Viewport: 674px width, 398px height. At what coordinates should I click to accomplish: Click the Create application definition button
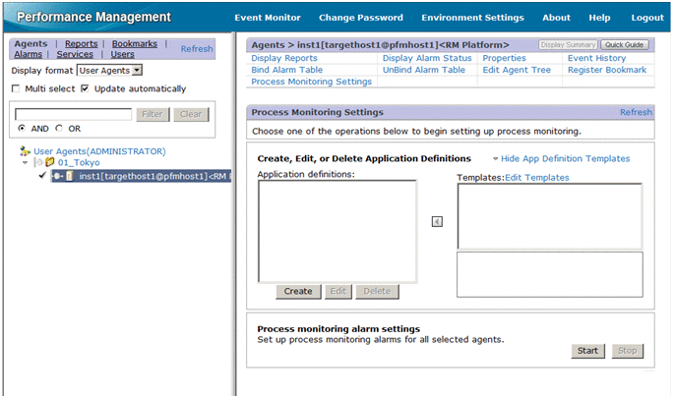pos(297,291)
